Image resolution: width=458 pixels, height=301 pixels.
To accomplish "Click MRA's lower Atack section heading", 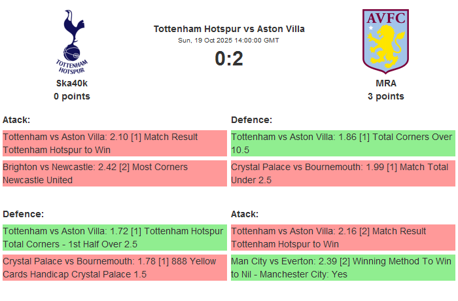I will click(245, 214).
